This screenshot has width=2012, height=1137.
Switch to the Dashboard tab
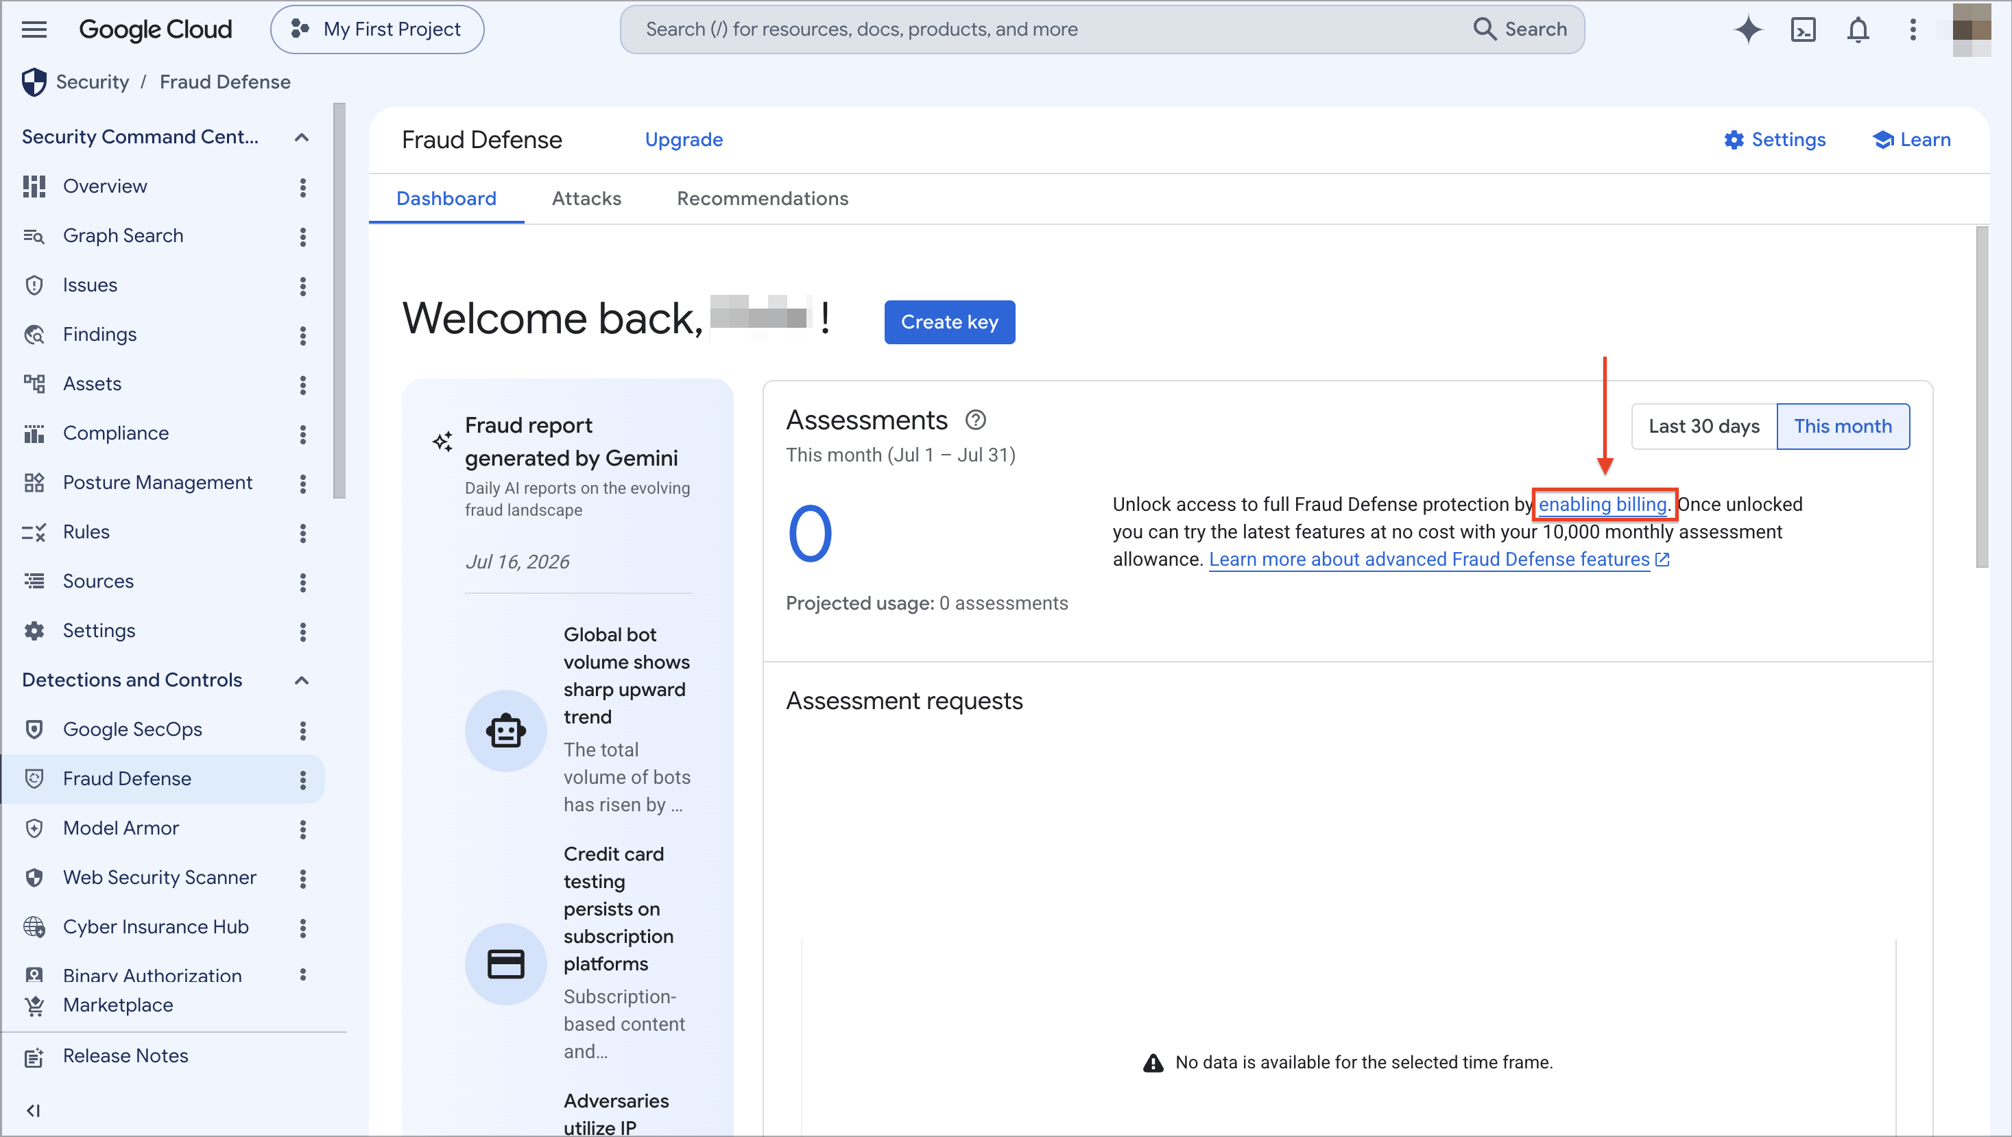(x=446, y=198)
